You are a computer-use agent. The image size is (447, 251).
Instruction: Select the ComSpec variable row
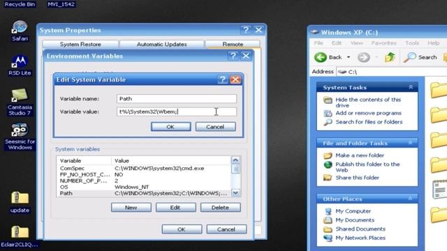[x=143, y=168]
